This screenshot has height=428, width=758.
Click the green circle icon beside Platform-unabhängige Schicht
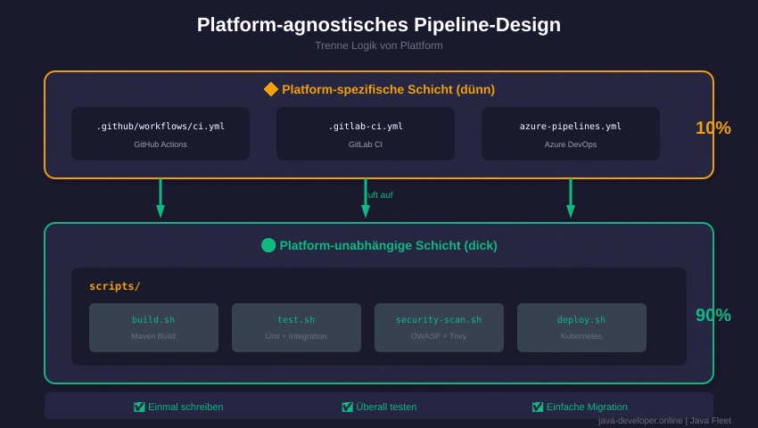point(268,245)
